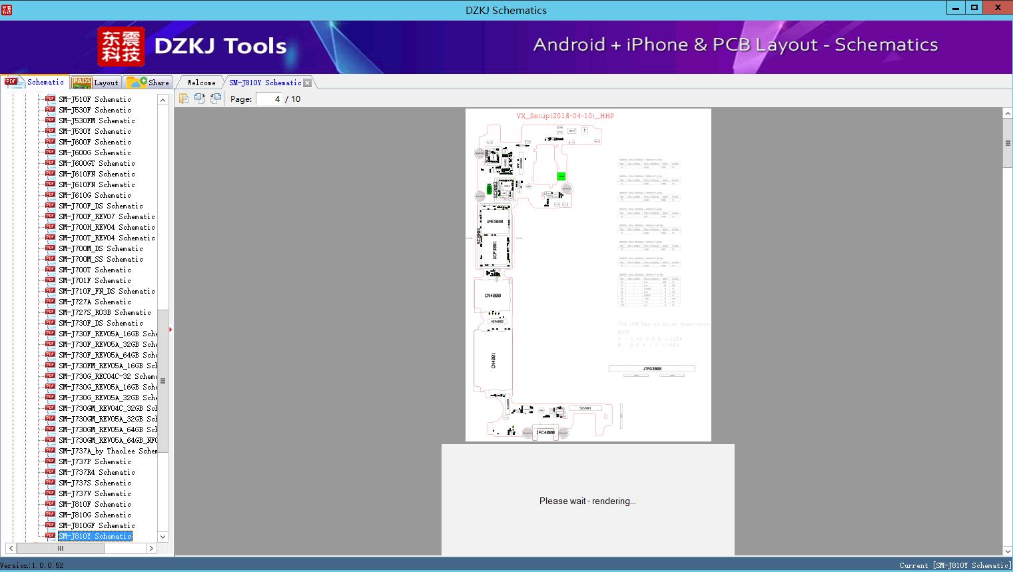Open SM-J730F_REV05A_64GB schematic entry

point(108,355)
